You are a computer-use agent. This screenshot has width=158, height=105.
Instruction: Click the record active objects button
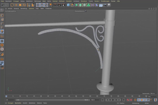(128, 100)
